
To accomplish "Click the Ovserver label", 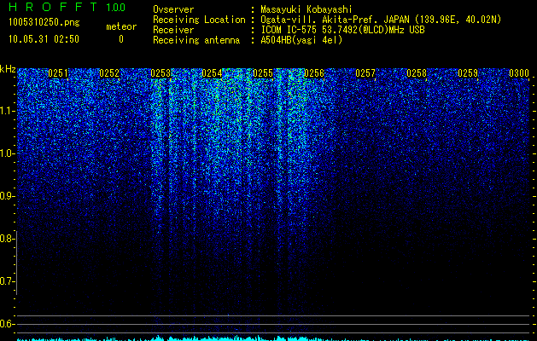I will pos(173,9).
